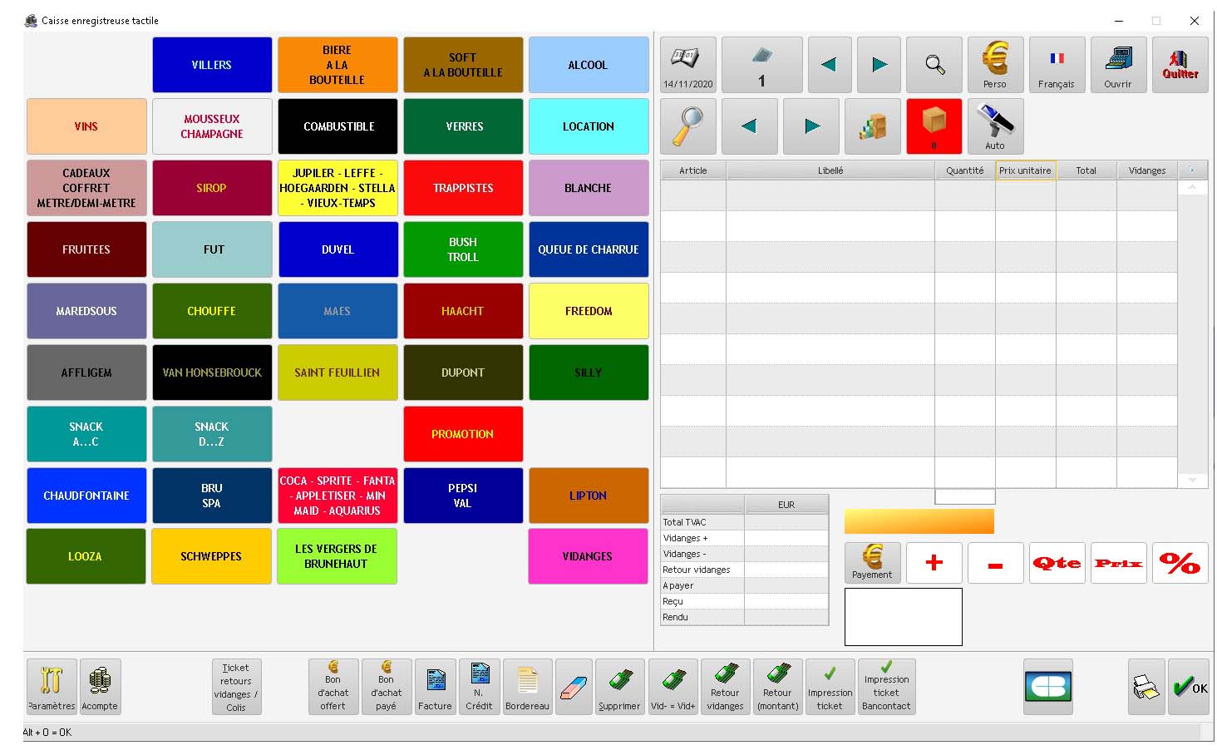Click the red plus button
This screenshot has width=1217, height=750.
[934, 563]
